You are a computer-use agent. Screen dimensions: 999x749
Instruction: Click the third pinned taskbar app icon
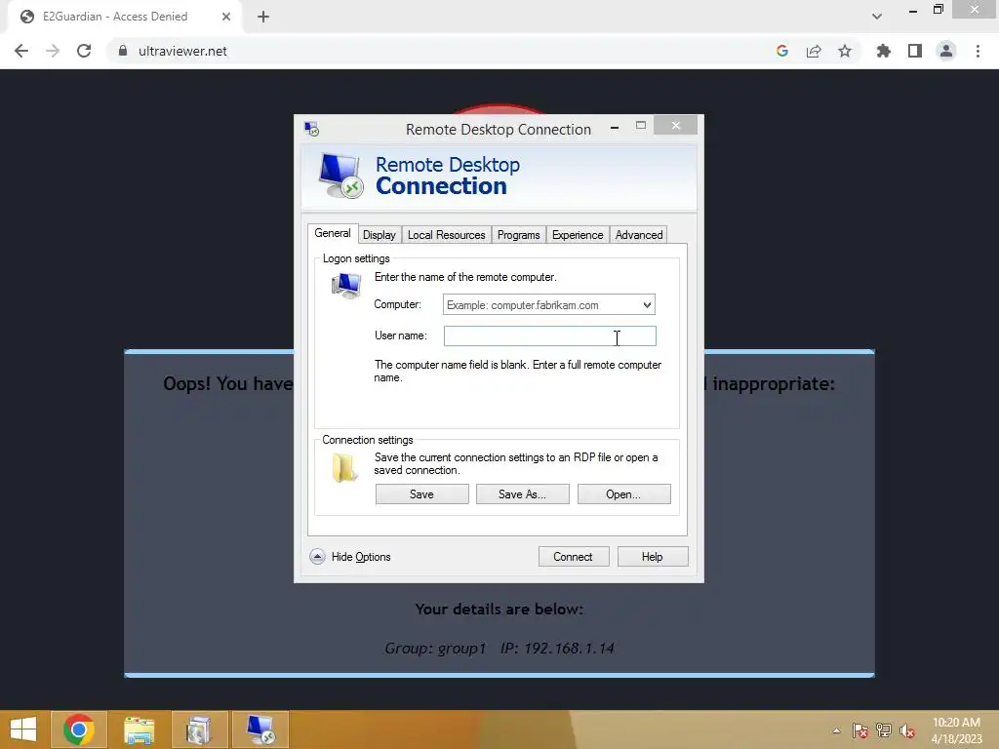[x=199, y=729]
